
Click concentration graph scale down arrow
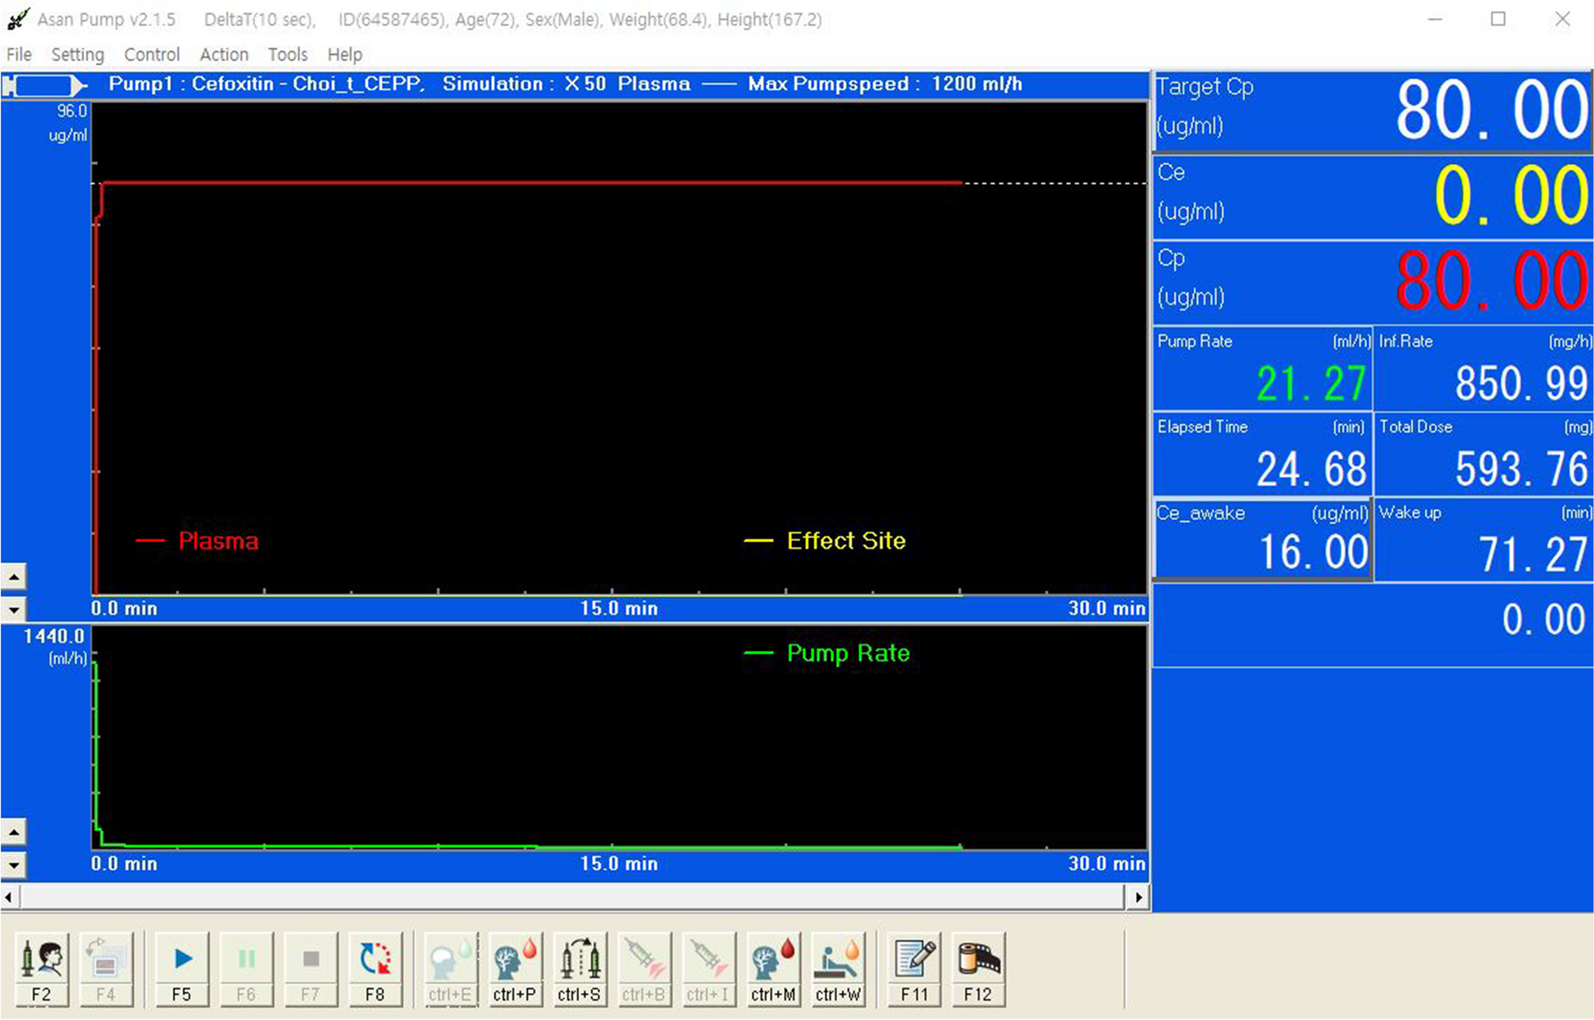click(x=14, y=609)
